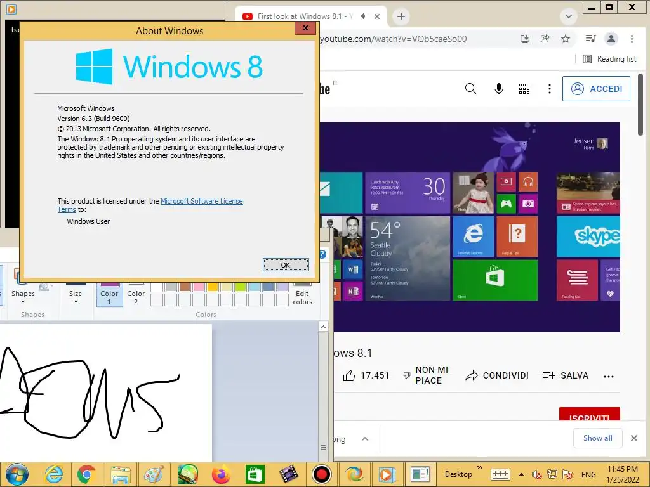Click SALVA to save the video
650x487 pixels.
(x=566, y=375)
